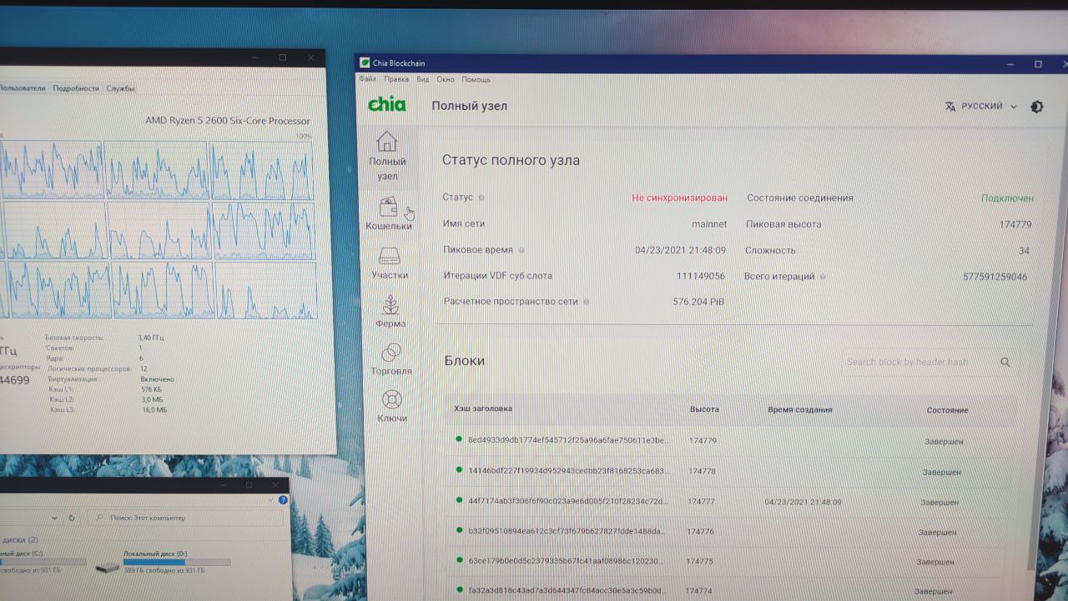
Task: Click the VDF sub slot value 111149056
Action: [700, 276]
